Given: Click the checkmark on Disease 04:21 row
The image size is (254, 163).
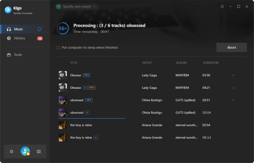Looking at the screenshot, I should coord(233,88).
